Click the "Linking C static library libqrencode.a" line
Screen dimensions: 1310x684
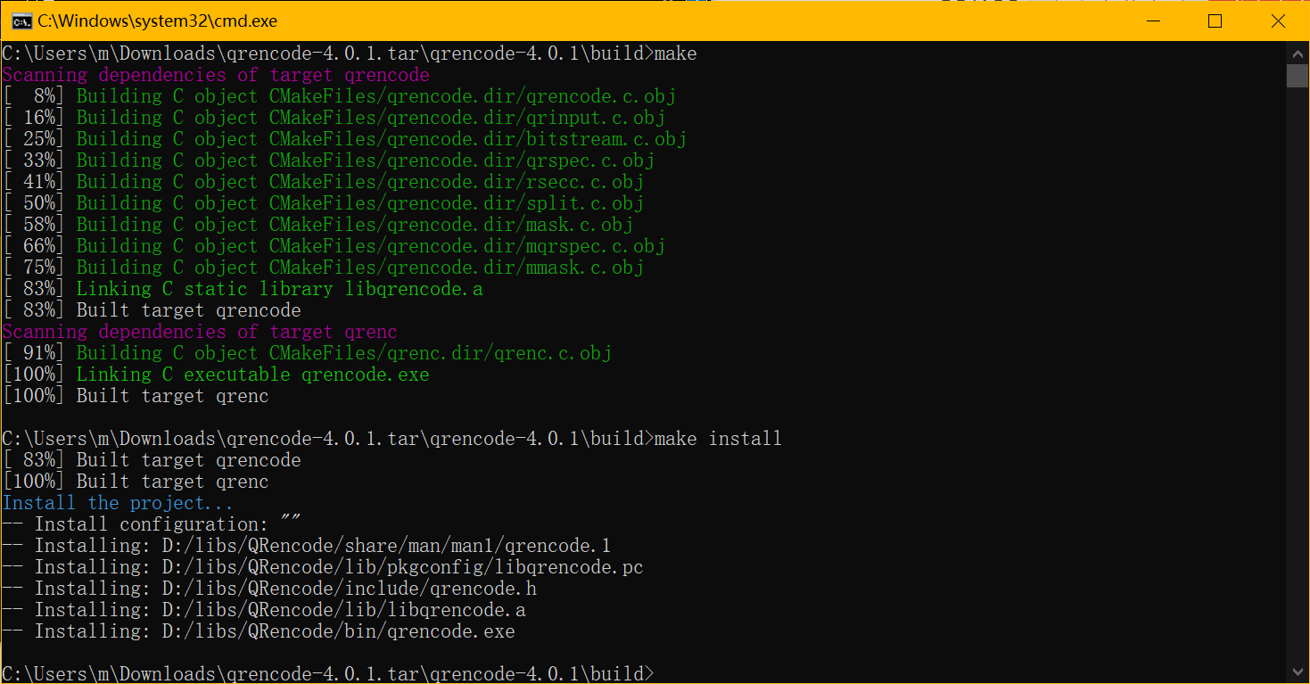point(279,289)
